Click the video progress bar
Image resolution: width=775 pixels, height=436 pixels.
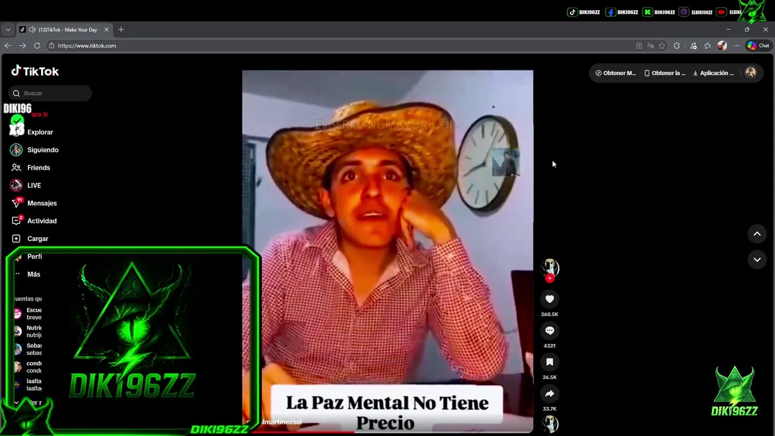click(x=387, y=431)
